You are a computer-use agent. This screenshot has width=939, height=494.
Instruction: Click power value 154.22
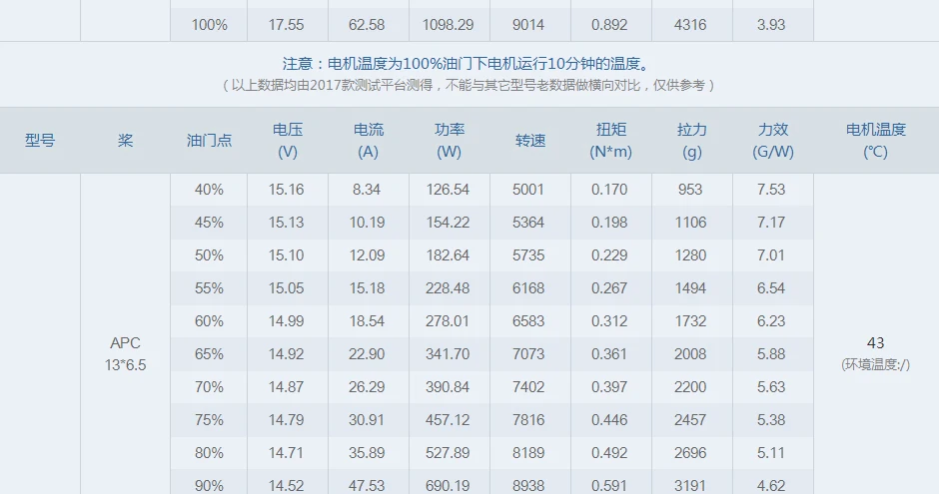click(x=448, y=223)
